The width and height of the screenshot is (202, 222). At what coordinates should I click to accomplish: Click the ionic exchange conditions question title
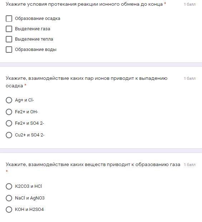[84, 4]
